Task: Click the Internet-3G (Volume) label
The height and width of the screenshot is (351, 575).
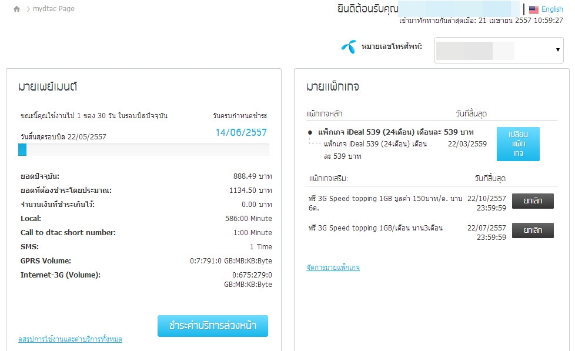Action: pyautogui.click(x=61, y=275)
